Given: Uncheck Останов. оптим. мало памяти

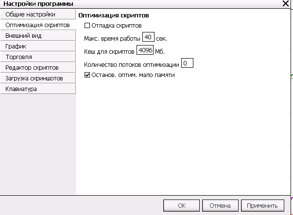Looking at the screenshot, I should 88,75.
